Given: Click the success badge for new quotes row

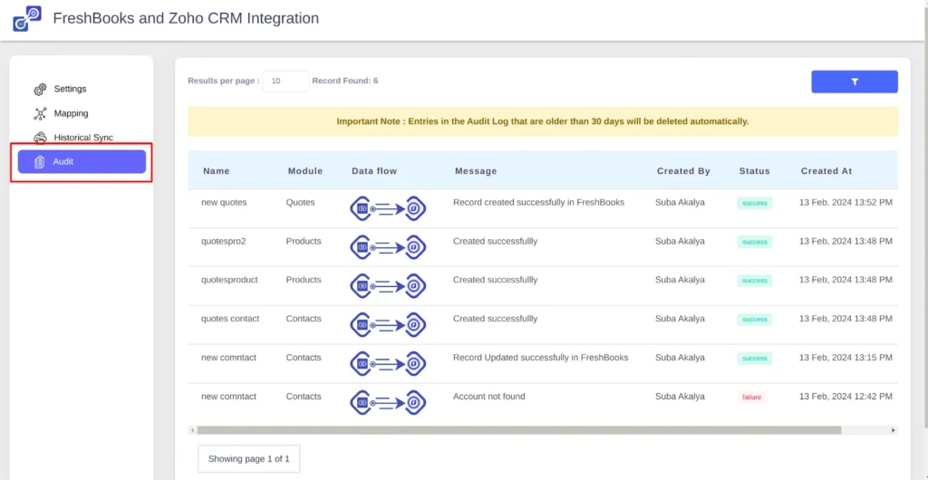Looking at the screenshot, I should pyautogui.click(x=755, y=203).
